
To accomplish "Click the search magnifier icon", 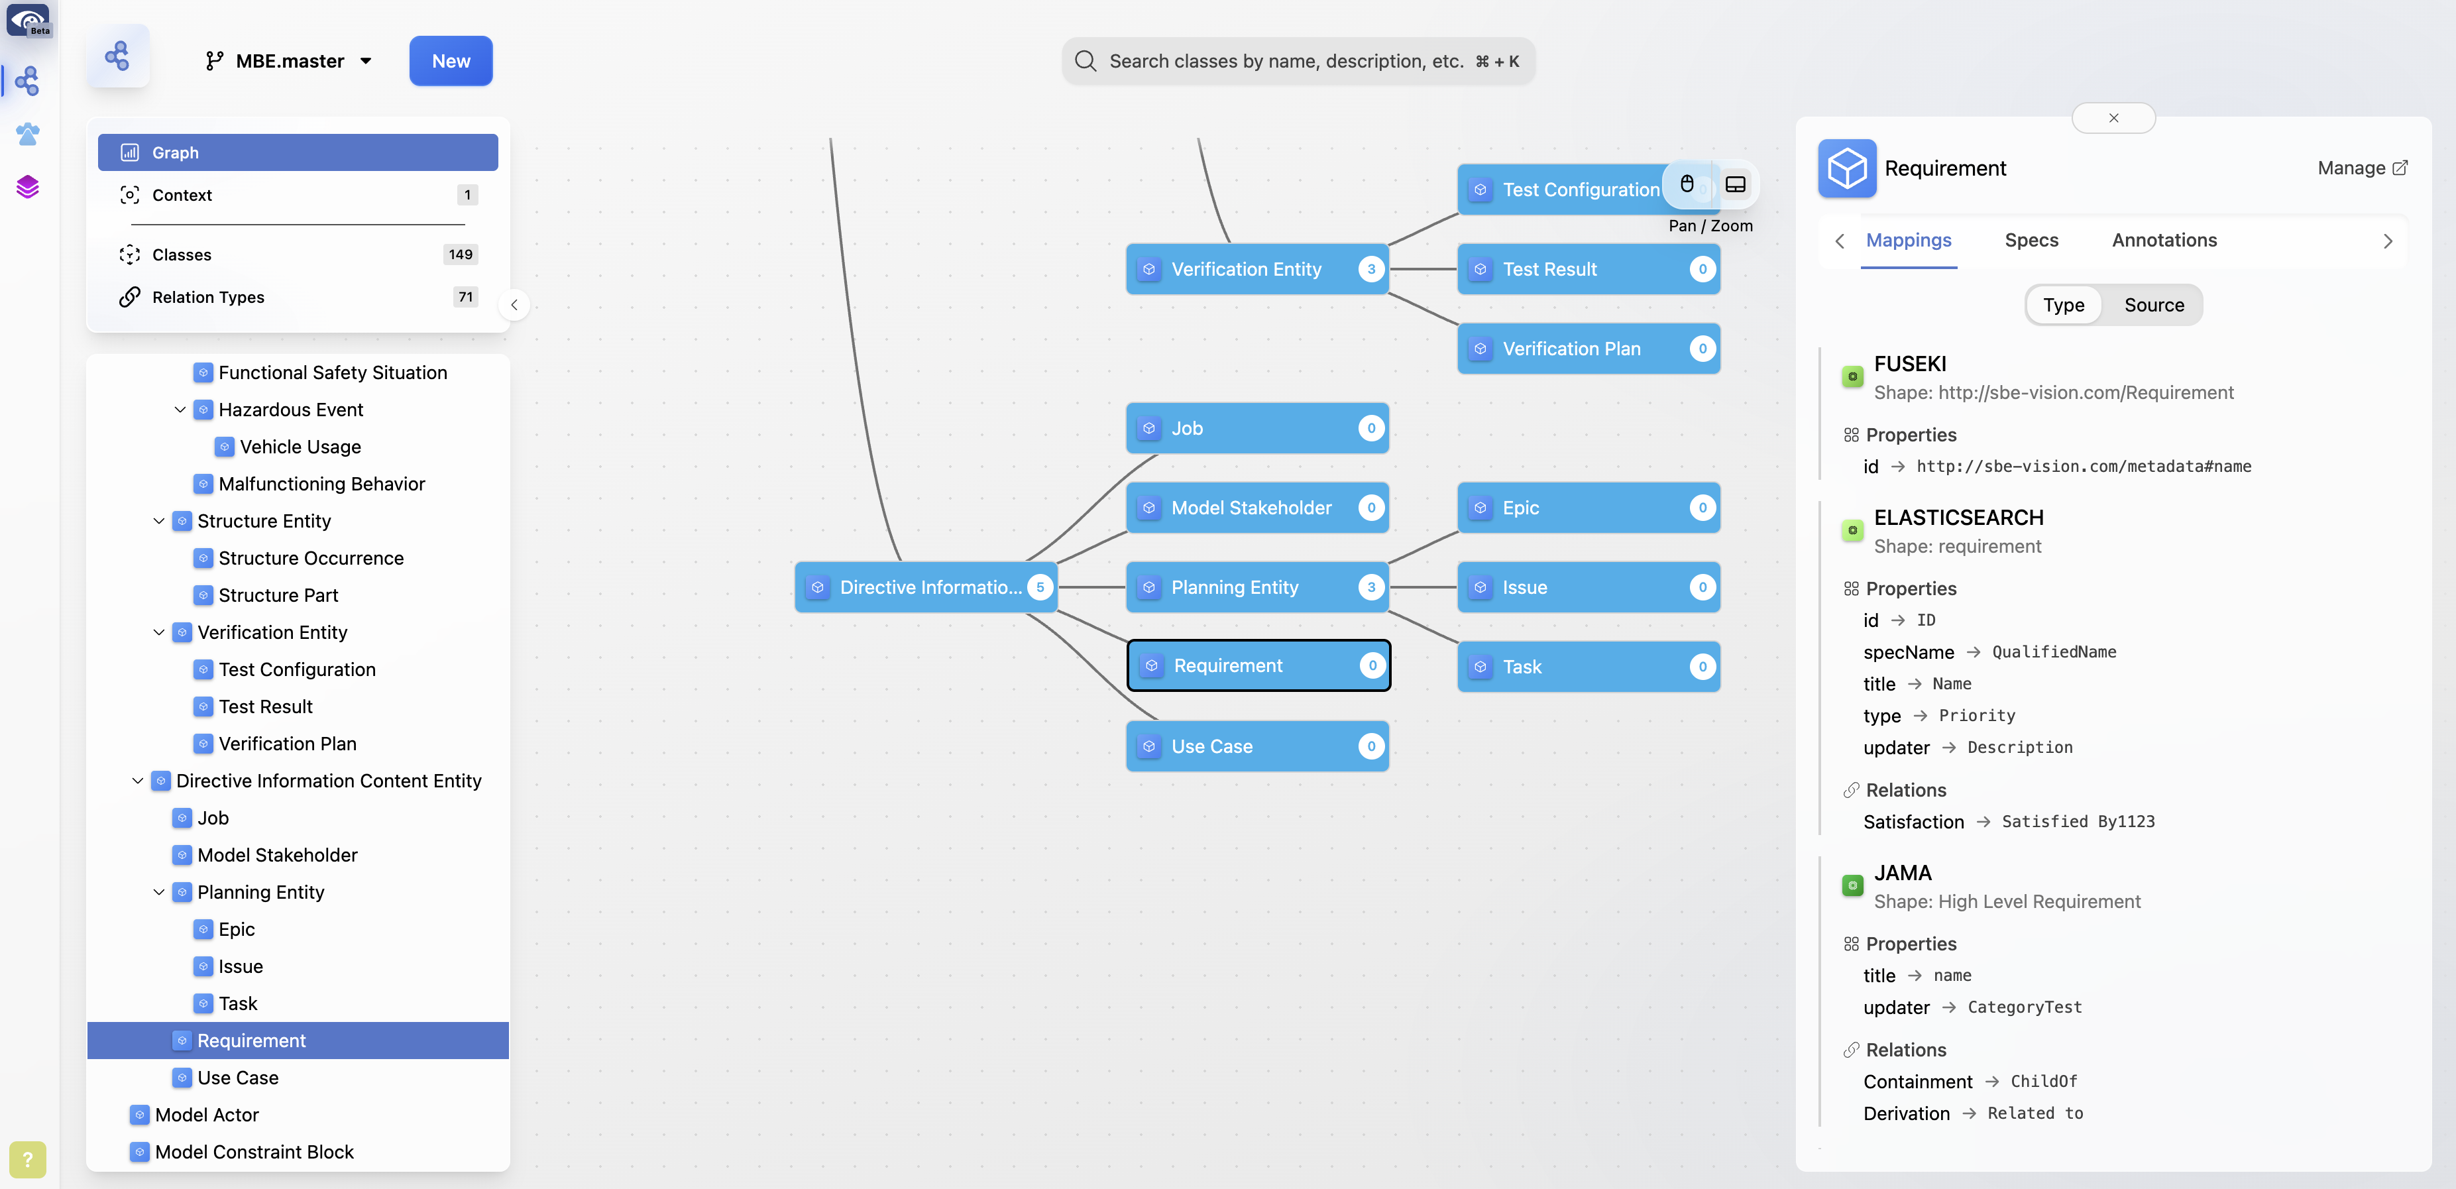I will coord(1085,61).
